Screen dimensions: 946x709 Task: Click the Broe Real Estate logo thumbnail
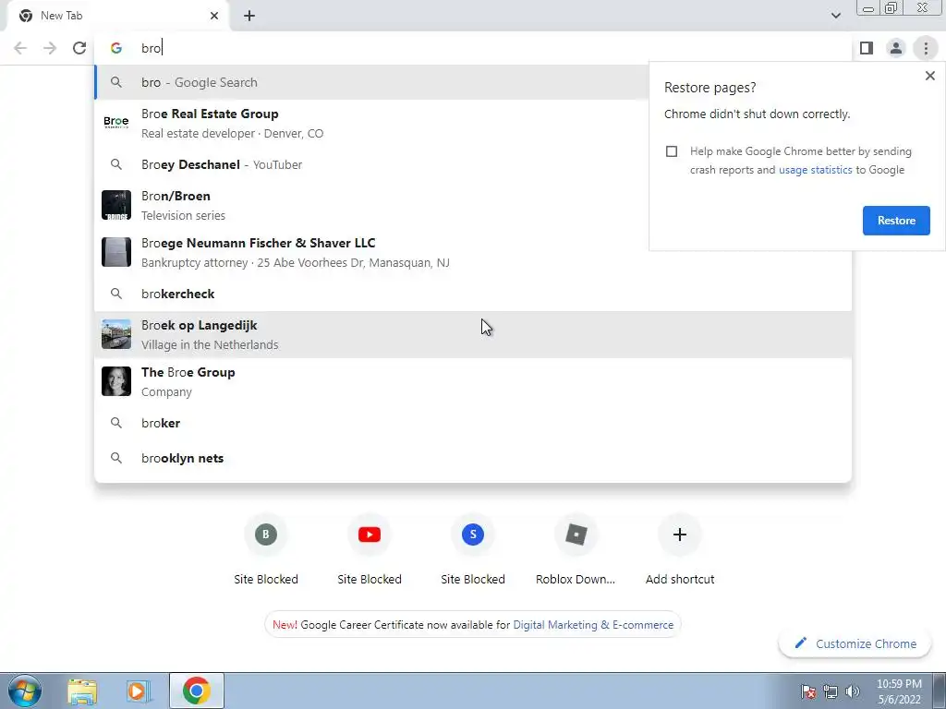click(115, 123)
